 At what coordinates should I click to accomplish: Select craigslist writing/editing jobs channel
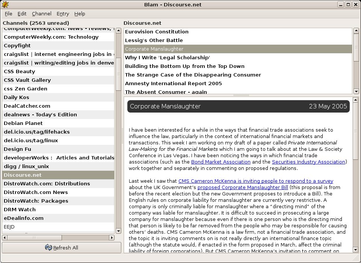58,63
